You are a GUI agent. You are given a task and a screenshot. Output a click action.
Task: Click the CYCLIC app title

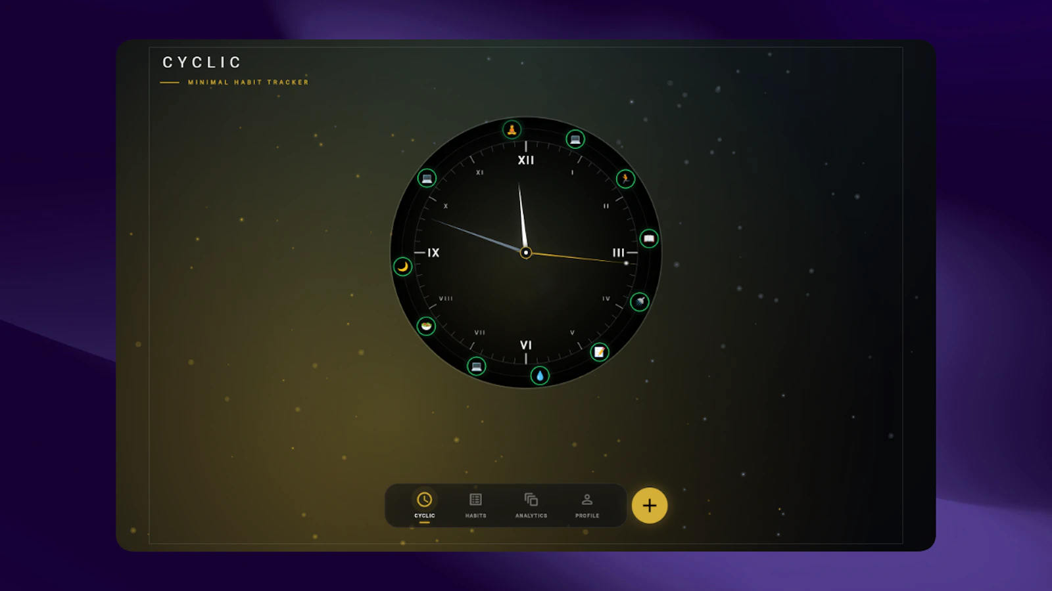coord(202,62)
